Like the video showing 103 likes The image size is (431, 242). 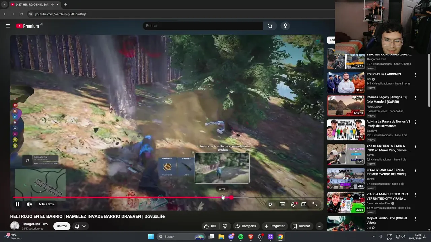click(210, 226)
